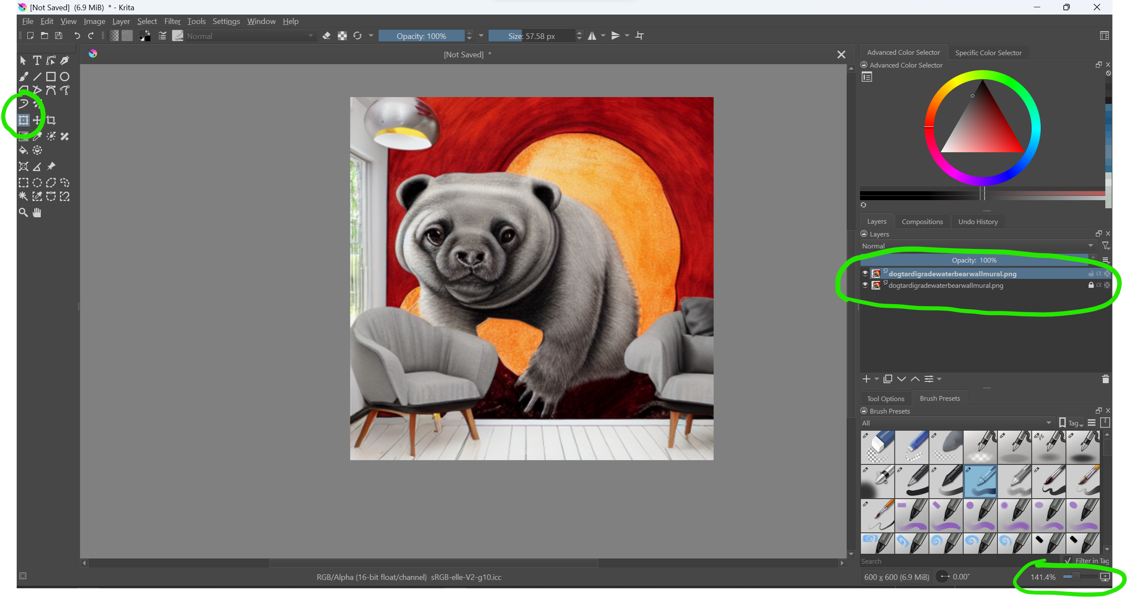Select the Crop tool

pyautogui.click(x=51, y=120)
